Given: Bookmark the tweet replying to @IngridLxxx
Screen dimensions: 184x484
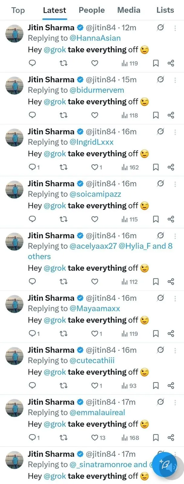Looking at the screenshot, I should 156,167.
